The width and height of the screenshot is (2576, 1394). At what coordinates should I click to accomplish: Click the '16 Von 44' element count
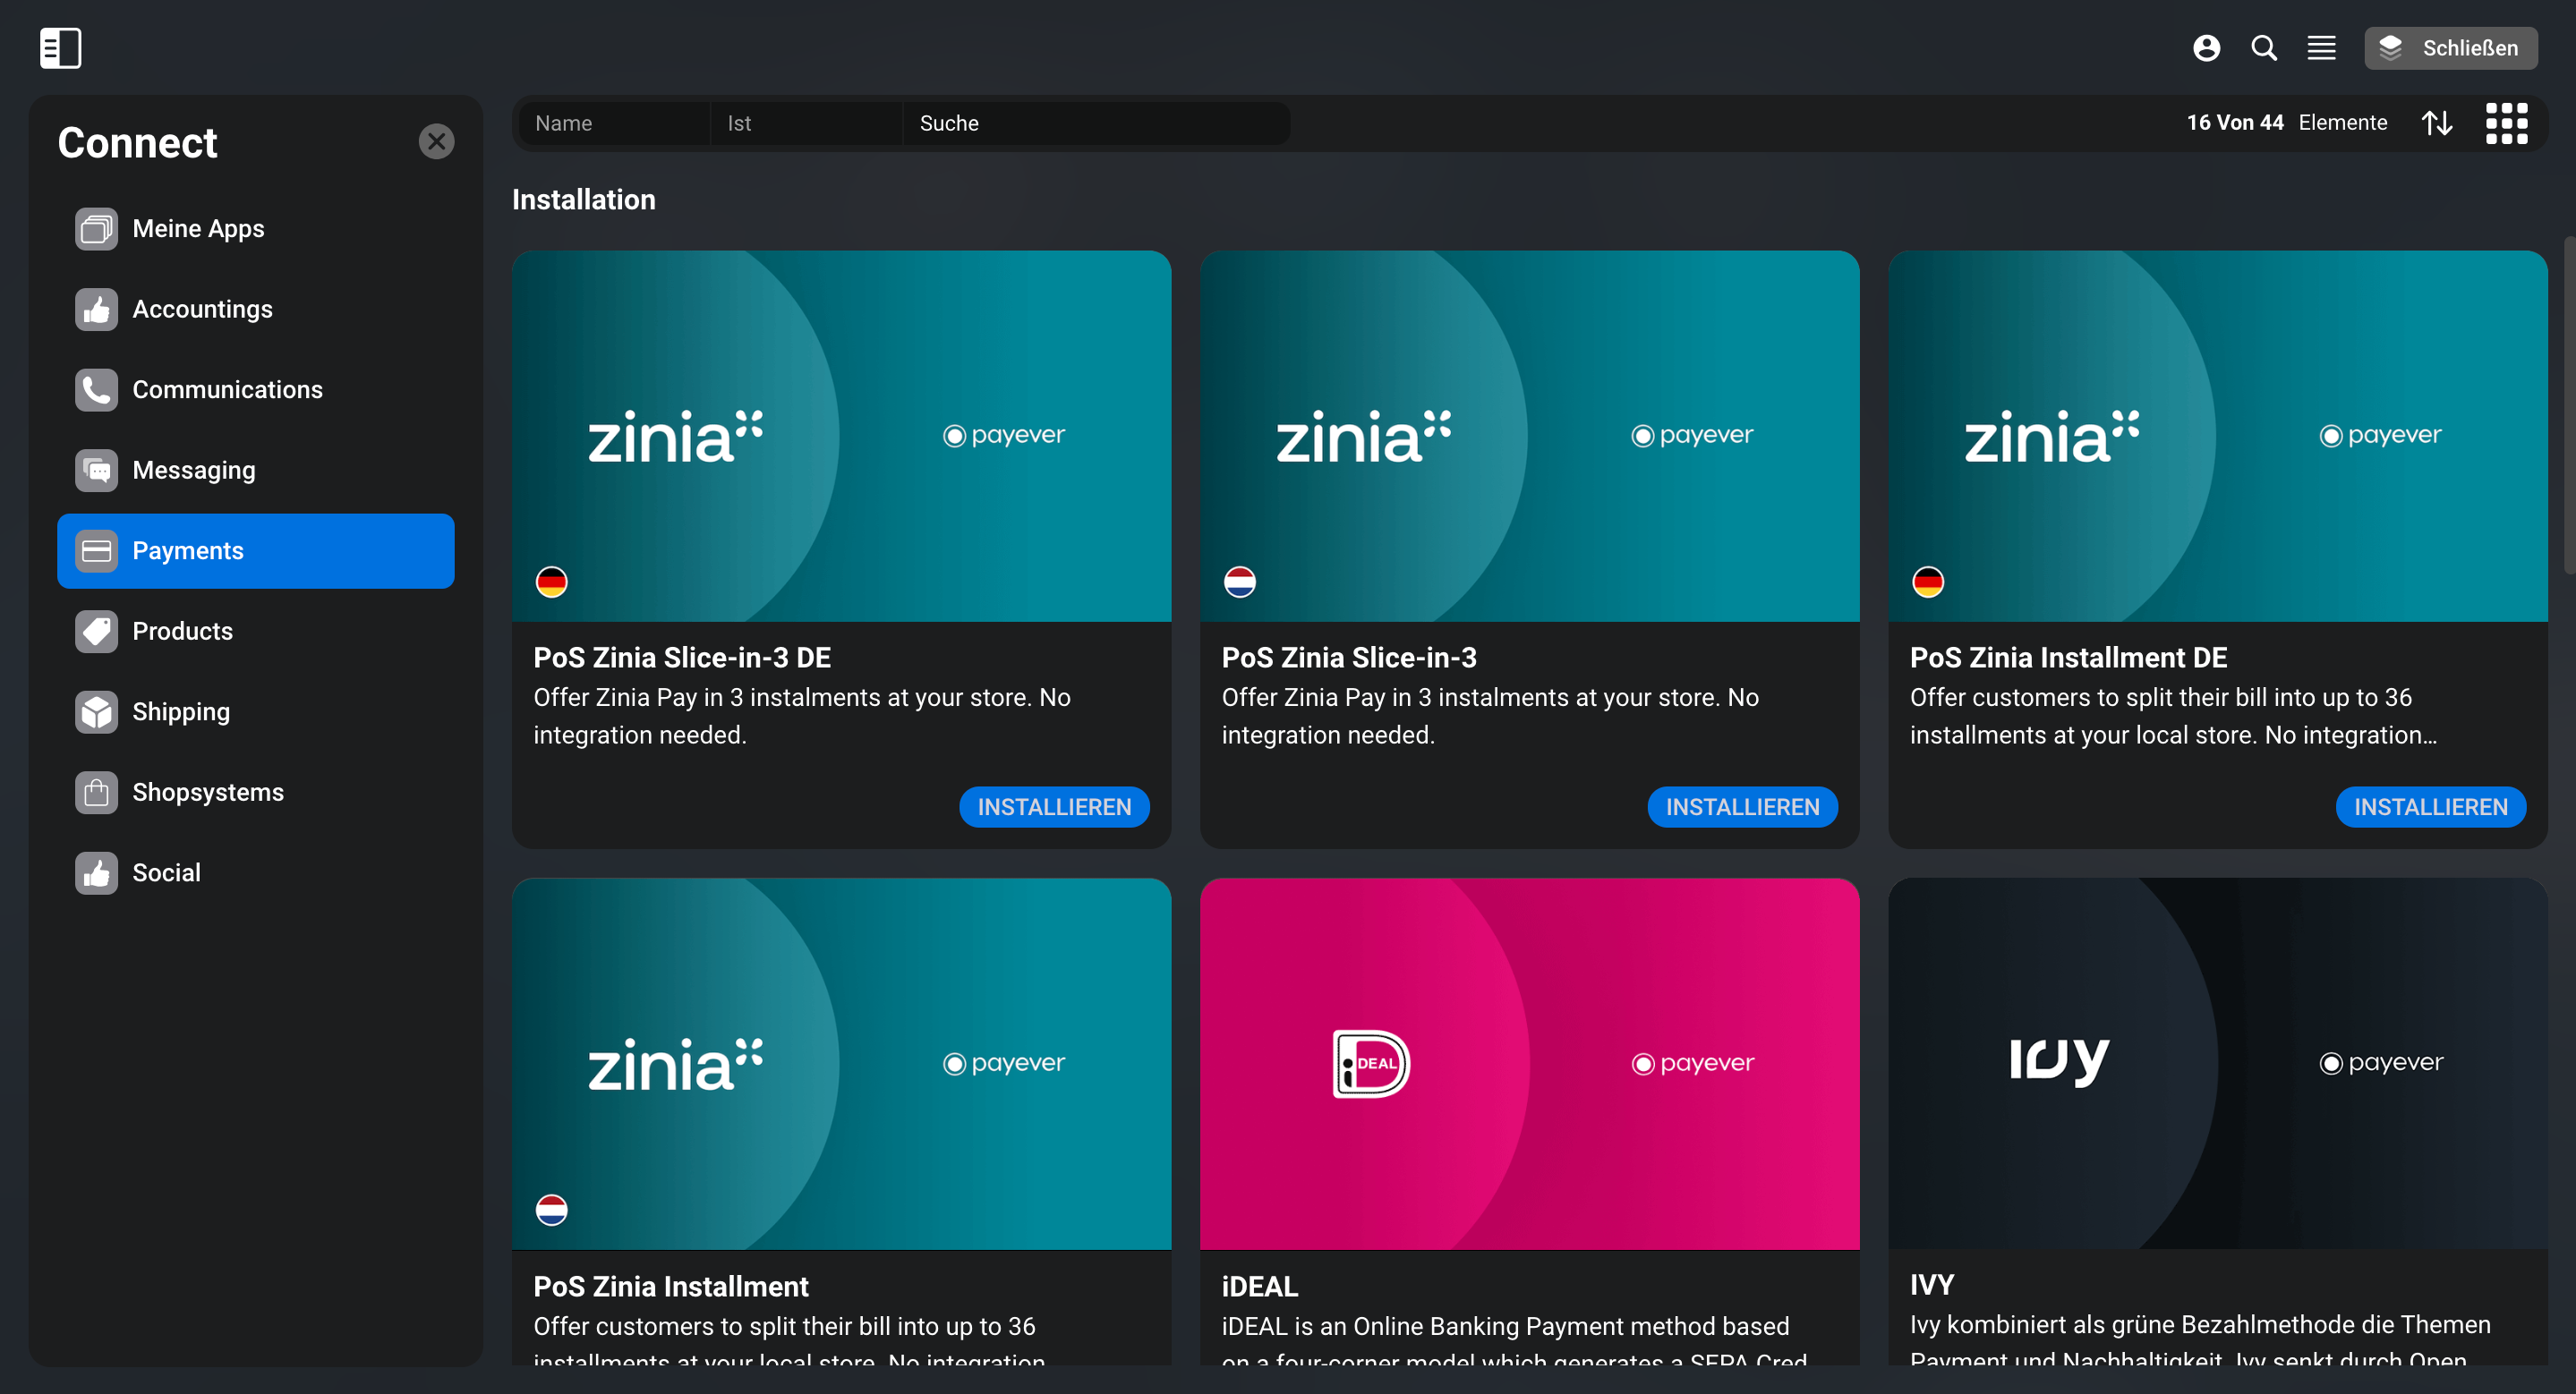[x=2234, y=123]
